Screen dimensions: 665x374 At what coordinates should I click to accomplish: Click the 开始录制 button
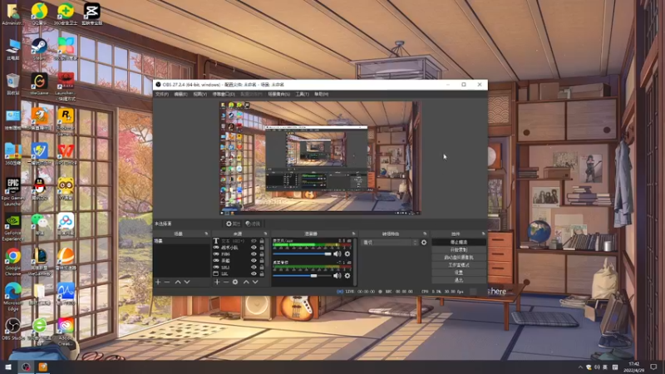(459, 250)
